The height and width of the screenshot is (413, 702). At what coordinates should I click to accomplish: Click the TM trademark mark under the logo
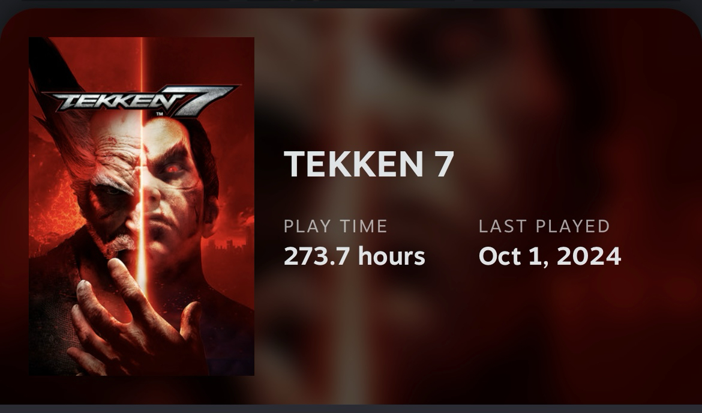160,114
